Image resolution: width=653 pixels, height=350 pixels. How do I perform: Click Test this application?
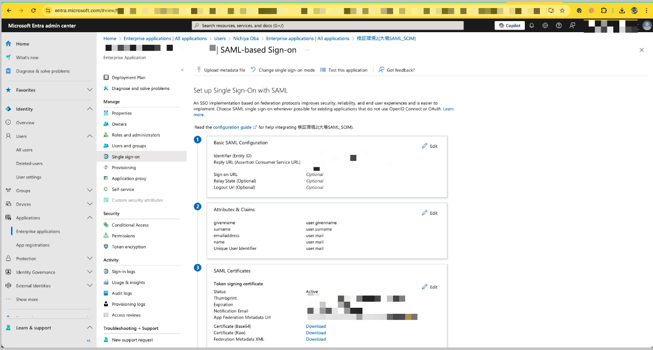[344, 70]
